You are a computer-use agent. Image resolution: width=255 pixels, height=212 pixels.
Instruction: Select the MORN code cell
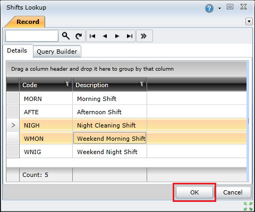(x=46, y=99)
